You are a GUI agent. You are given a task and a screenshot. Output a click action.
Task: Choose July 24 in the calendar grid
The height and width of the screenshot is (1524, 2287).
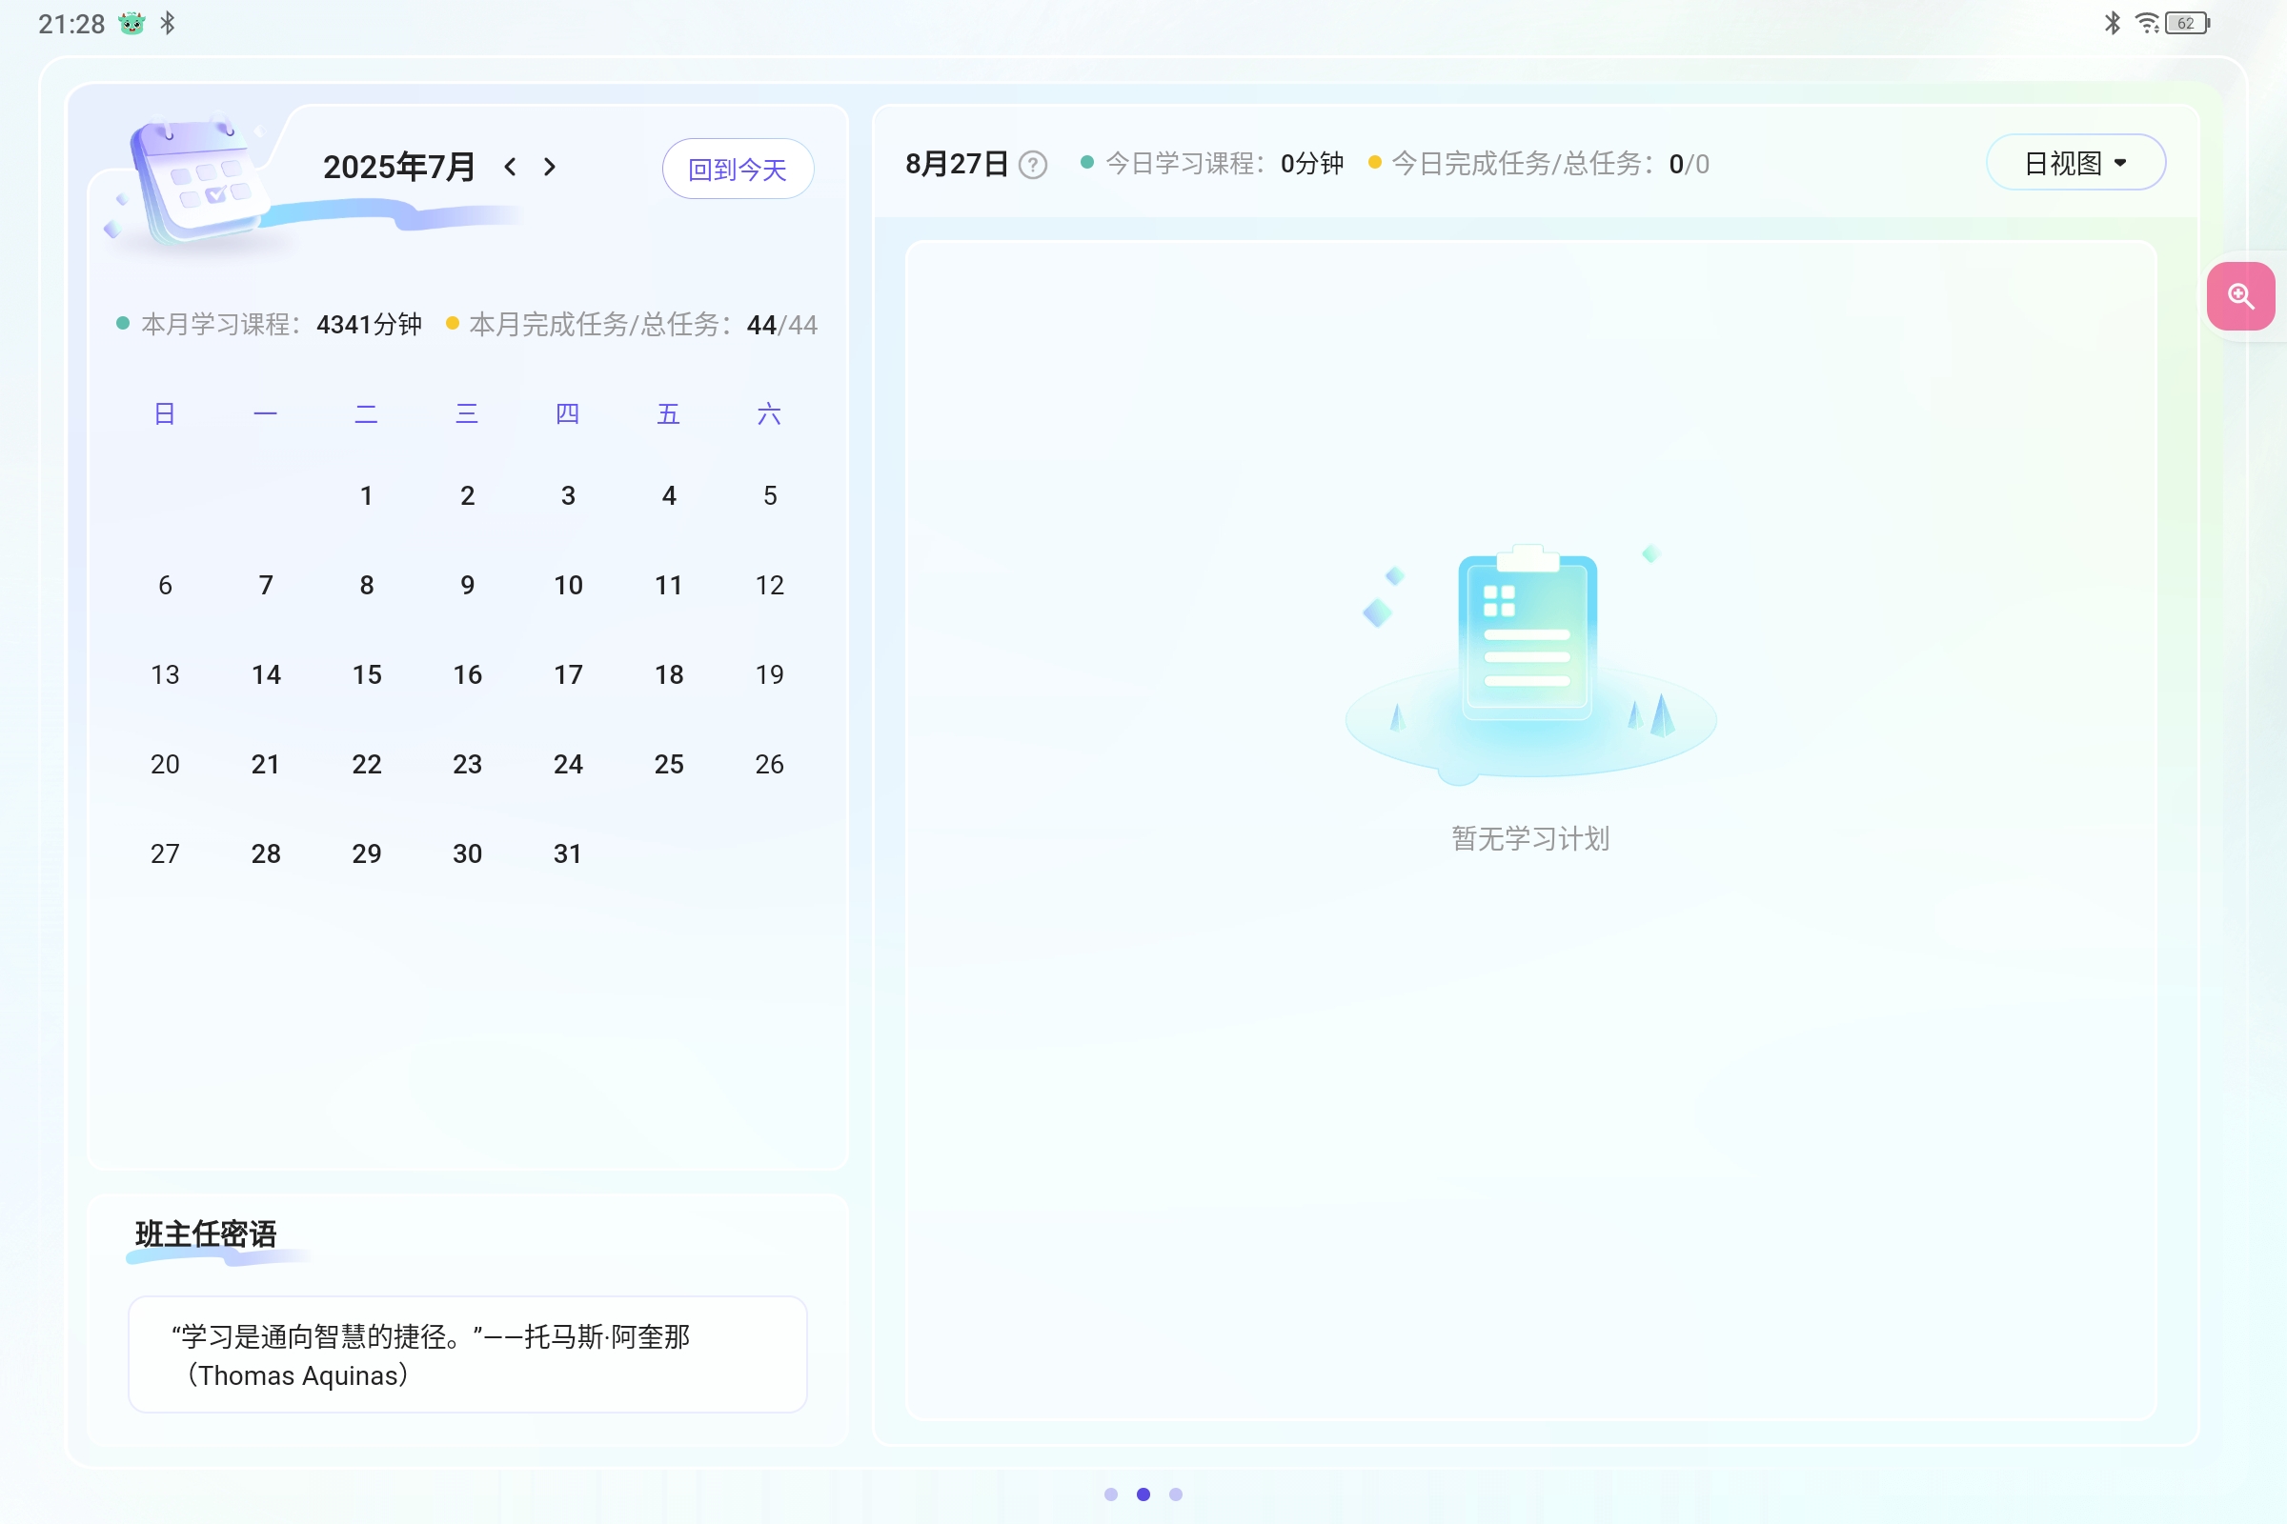click(568, 764)
